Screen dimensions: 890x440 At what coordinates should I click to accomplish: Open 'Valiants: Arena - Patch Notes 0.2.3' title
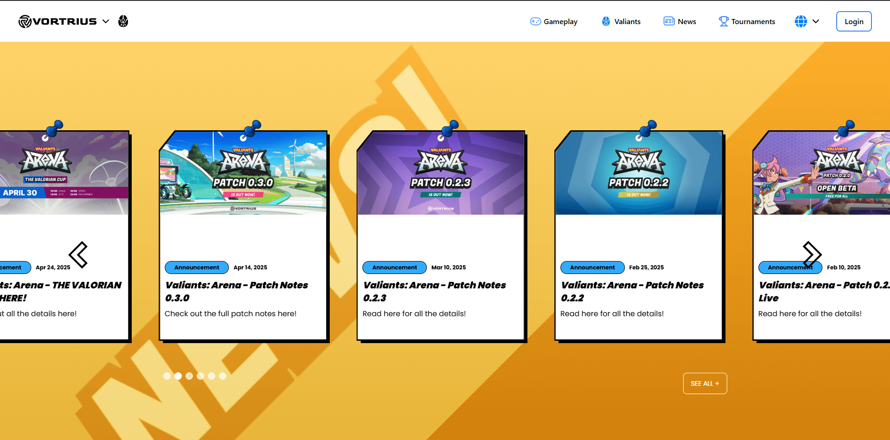[435, 292]
